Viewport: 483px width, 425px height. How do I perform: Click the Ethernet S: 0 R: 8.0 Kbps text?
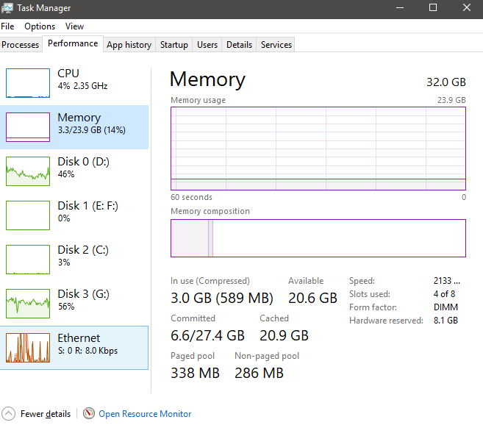[x=87, y=351]
